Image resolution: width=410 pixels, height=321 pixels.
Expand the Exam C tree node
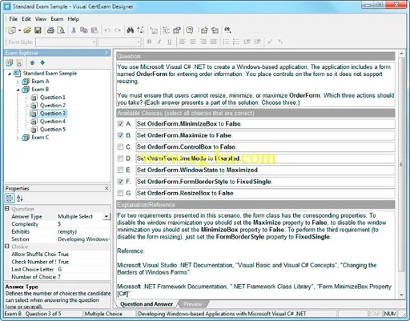coord(18,138)
